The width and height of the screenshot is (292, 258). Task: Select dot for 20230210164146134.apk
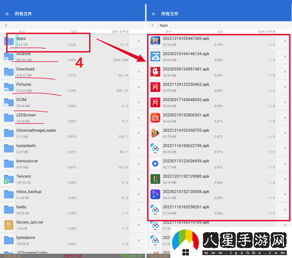point(285,56)
